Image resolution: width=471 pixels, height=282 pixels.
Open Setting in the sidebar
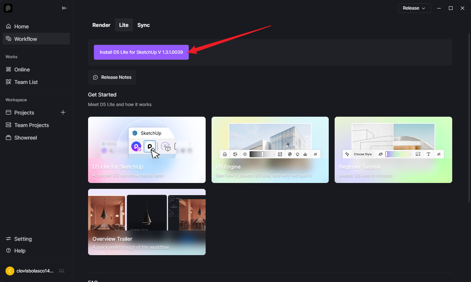coord(23,239)
